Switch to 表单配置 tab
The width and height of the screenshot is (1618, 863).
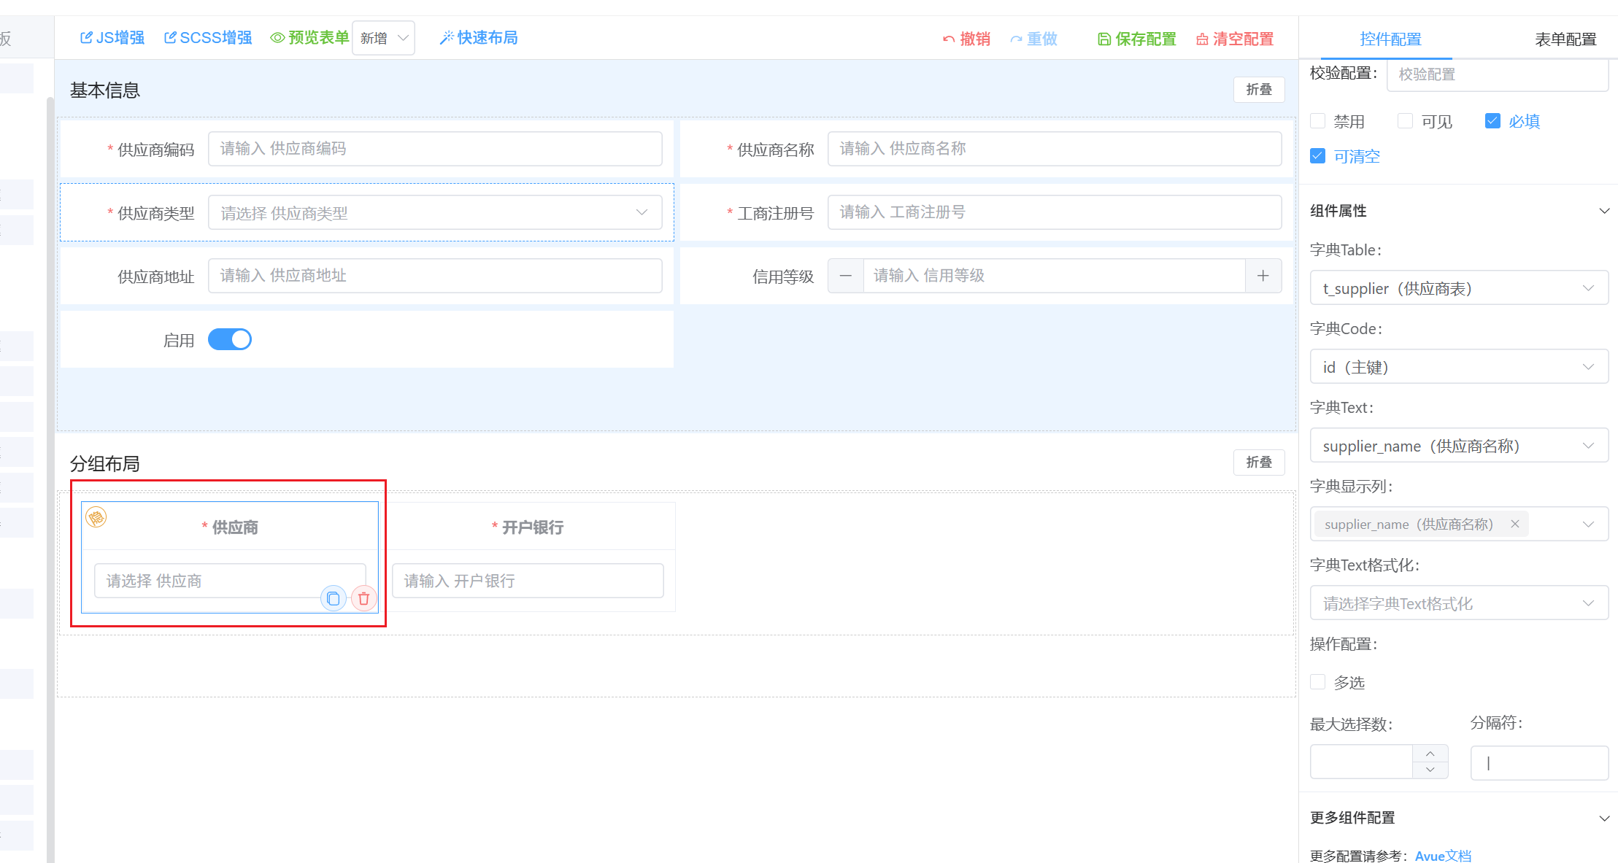click(x=1565, y=39)
